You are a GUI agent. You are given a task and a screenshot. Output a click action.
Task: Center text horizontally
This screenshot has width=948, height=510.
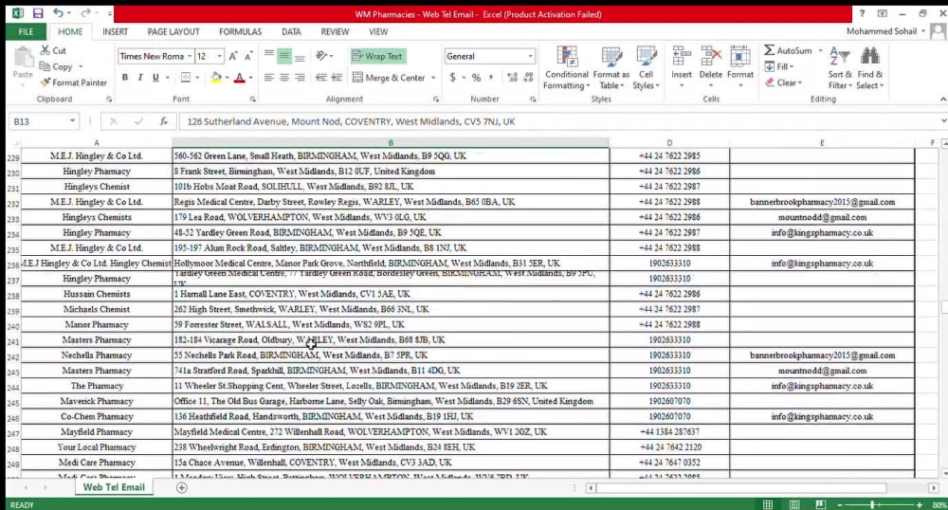(284, 78)
